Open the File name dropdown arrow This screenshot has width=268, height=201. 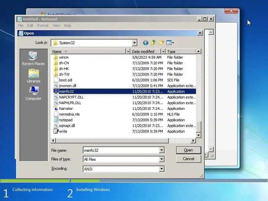click(161, 150)
